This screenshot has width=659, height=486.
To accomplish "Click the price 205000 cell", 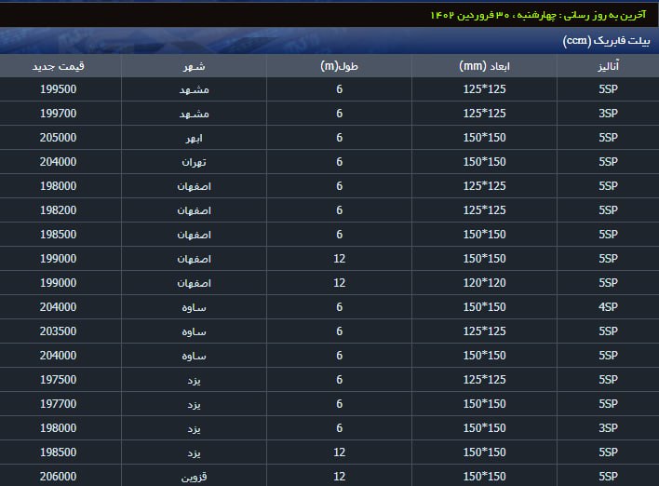I will pyautogui.click(x=59, y=138).
